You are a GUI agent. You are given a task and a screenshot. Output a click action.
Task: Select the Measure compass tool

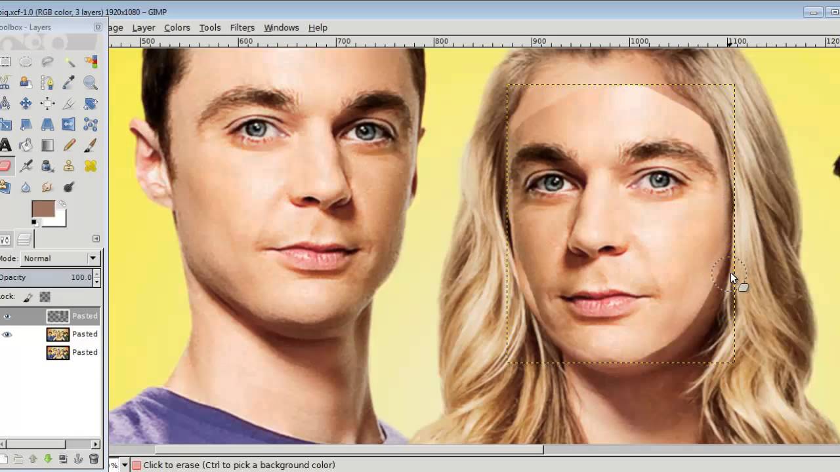click(4, 104)
